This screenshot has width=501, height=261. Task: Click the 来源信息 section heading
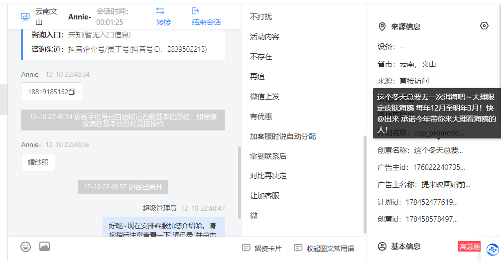[405, 26]
